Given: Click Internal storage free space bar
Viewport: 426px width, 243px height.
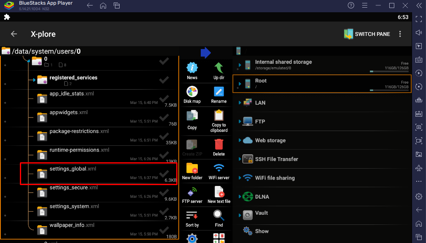Looking at the screenshot, I should pyautogui.click(x=389, y=71).
